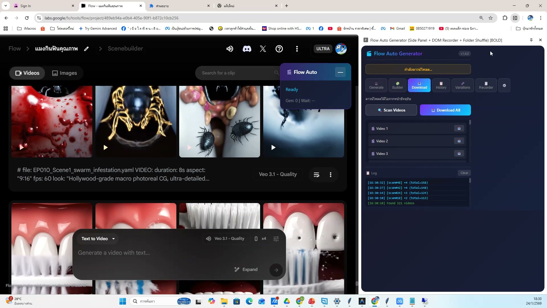Screen dimensions: 547x308
Task: Open Flow Auto Generator settings gear
Action: pos(504,85)
